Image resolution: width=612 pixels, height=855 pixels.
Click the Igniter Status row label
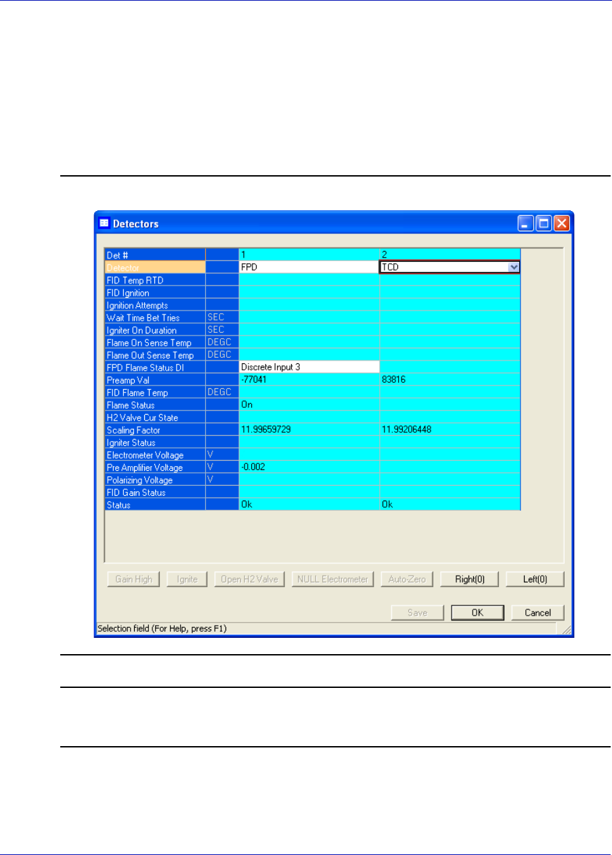point(154,442)
